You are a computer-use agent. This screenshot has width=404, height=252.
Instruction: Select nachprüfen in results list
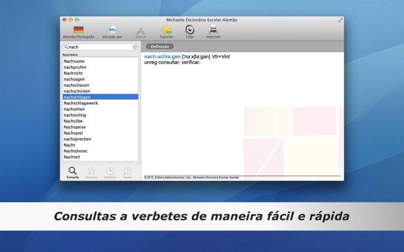[100, 67]
